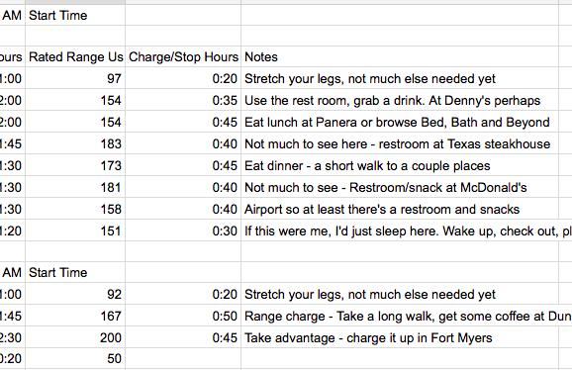Select the Panera lunch note cell
Screen dimensions: 572x370
[x=400, y=122]
